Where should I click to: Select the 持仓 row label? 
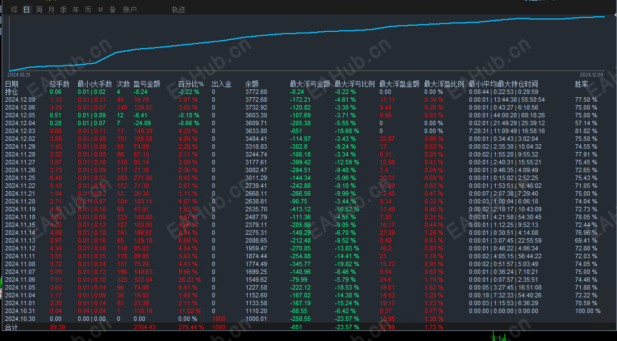11,92
